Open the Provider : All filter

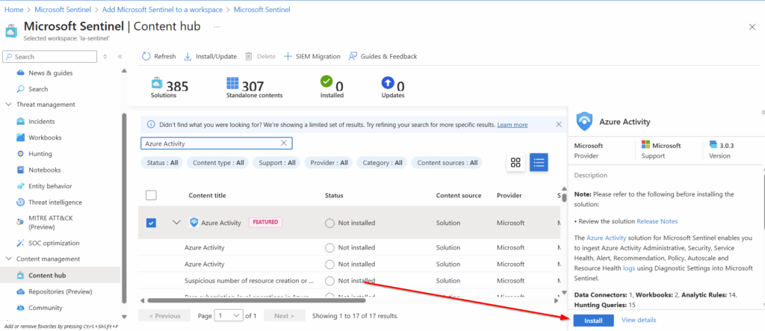(x=329, y=163)
